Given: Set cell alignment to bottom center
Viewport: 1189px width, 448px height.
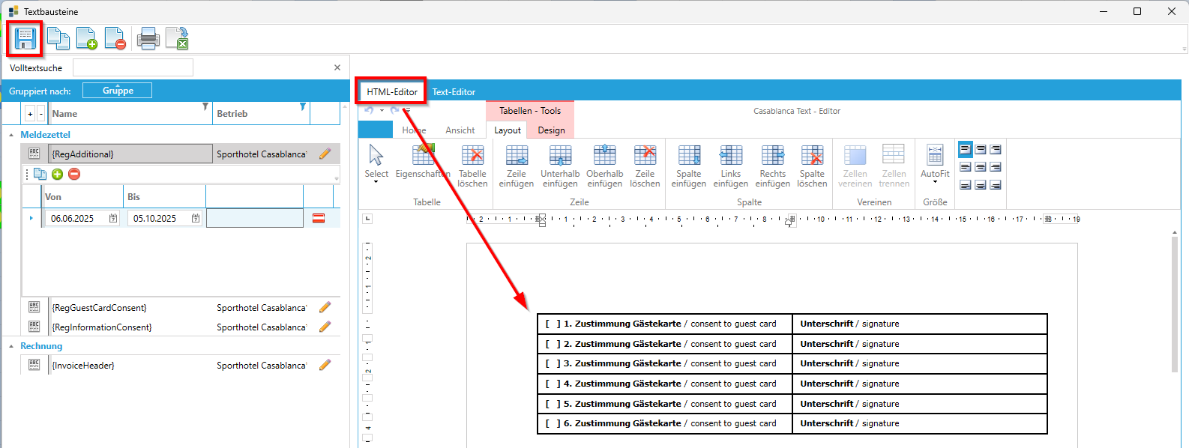Looking at the screenshot, I should point(981,184).
